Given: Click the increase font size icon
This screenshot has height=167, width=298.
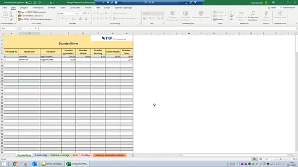Looking at the screenshot, I should tap(85, 13).
